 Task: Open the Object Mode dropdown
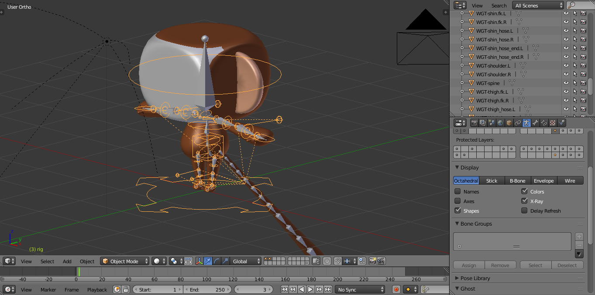click(124, 261)
